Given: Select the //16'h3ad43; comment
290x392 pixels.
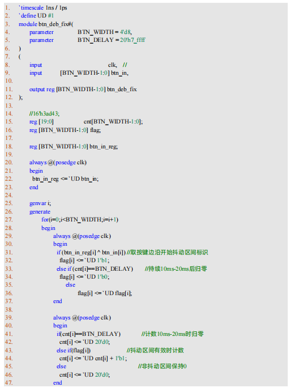Looking at the screenshot, I should click(x=45, y=114).
